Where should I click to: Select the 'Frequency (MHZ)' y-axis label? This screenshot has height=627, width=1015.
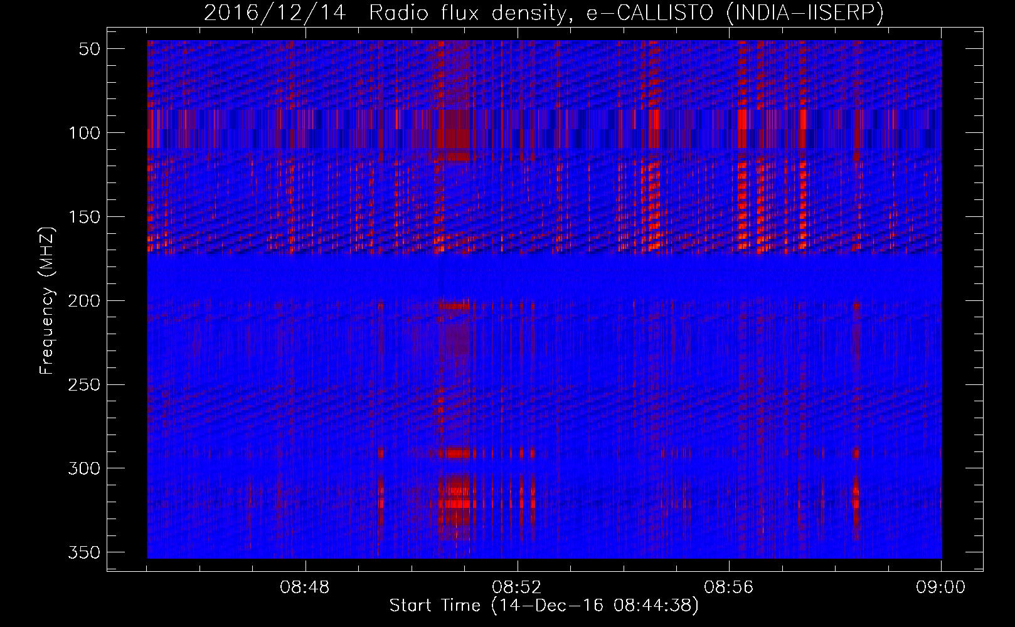coord(47,300)
